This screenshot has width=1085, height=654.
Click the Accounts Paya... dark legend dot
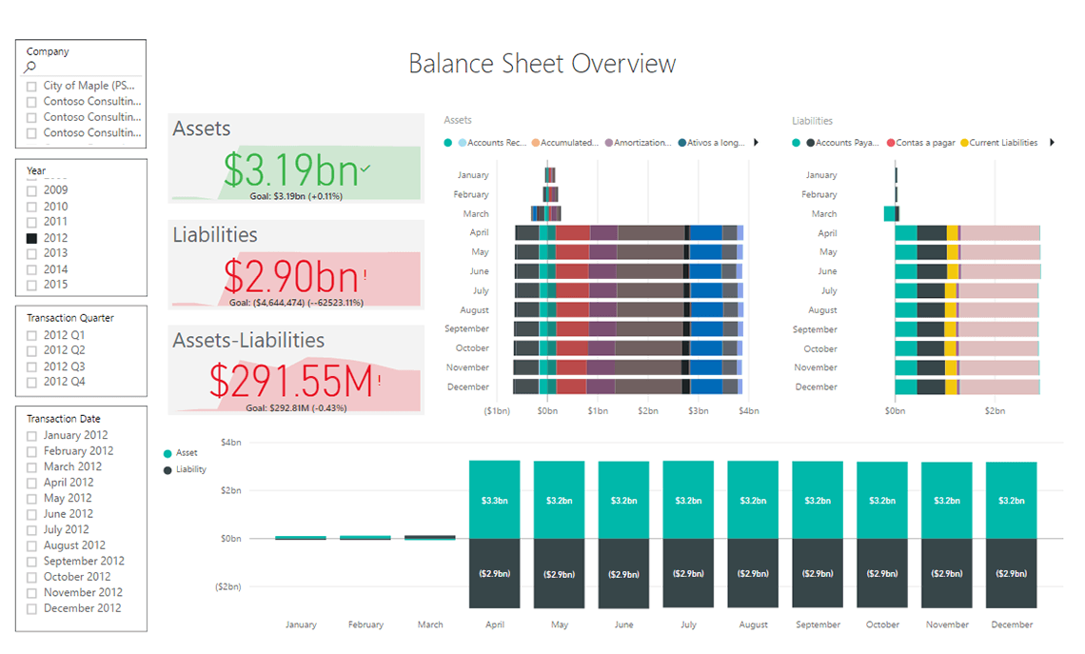pos(810,143)
